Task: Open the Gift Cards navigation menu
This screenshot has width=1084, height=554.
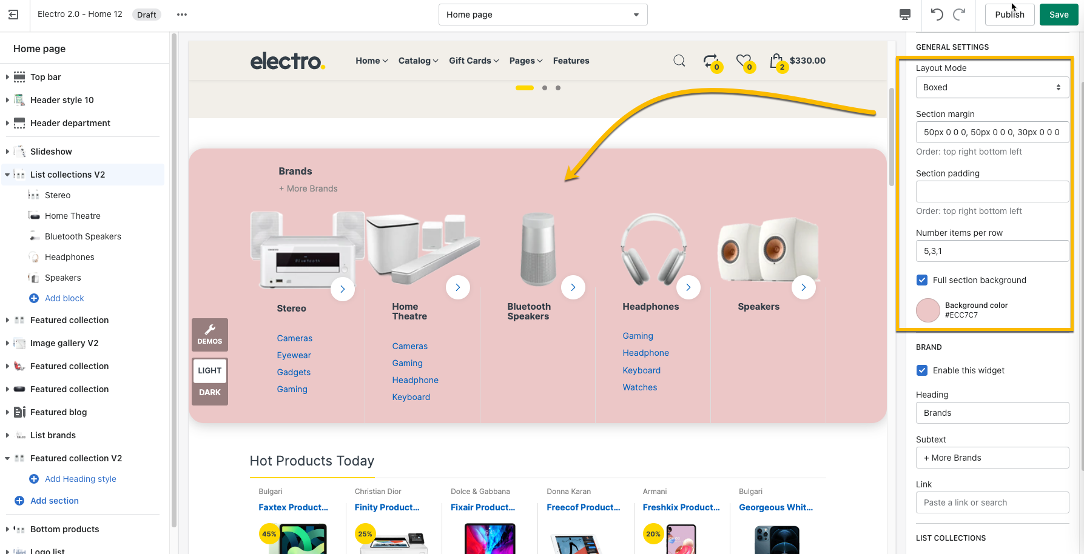Action: coord(474,61)
